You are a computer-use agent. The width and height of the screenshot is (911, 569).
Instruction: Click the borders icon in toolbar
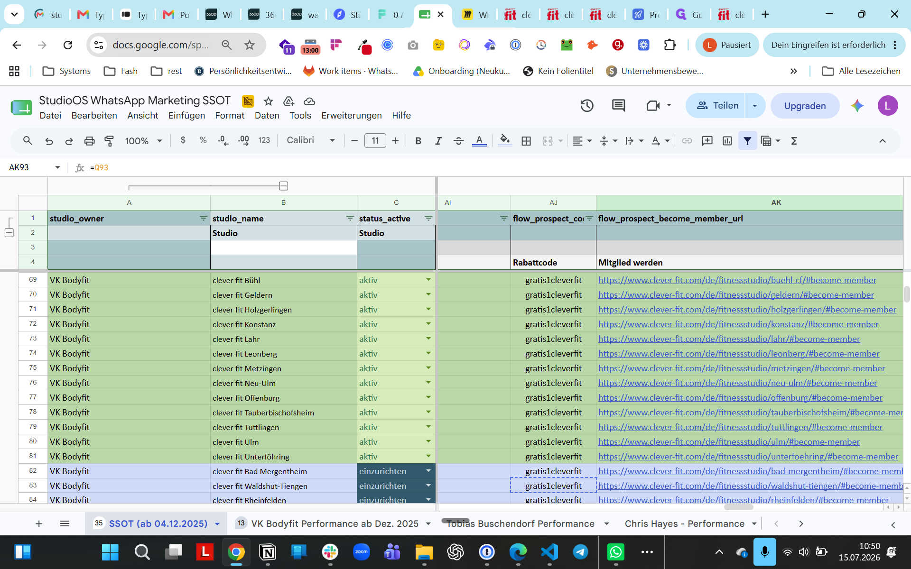(526, 141)
